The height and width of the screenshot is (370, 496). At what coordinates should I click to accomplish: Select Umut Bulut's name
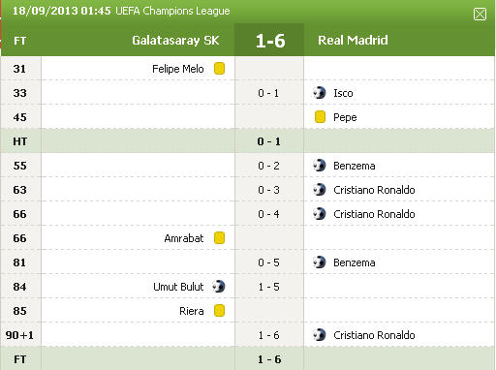[x=178, y=287]
